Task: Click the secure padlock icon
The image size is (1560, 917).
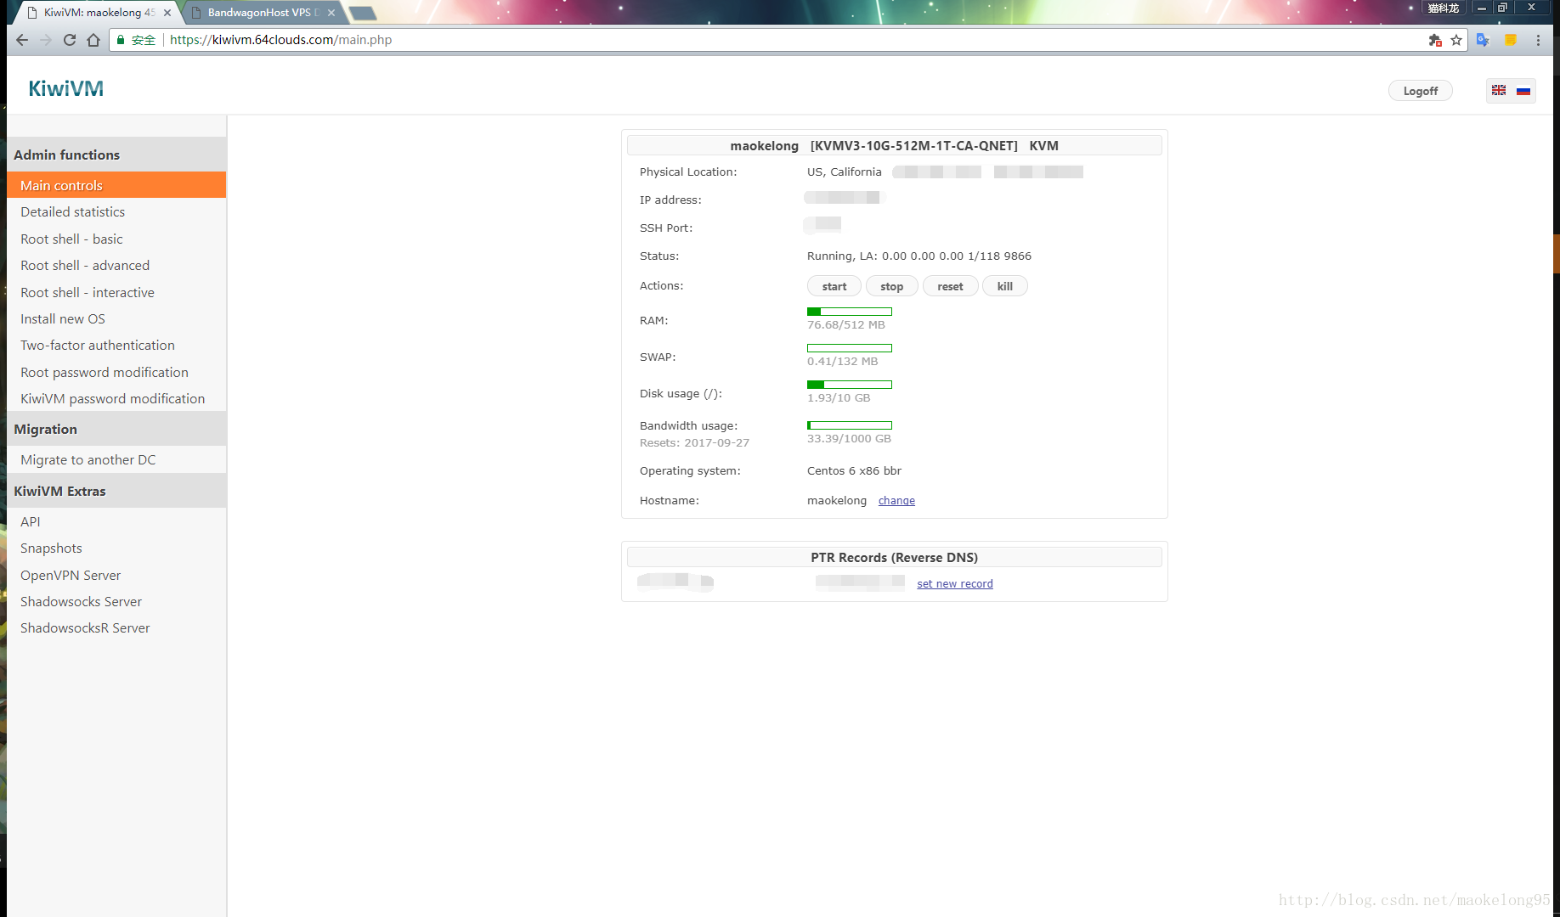Action: point(121,40)
